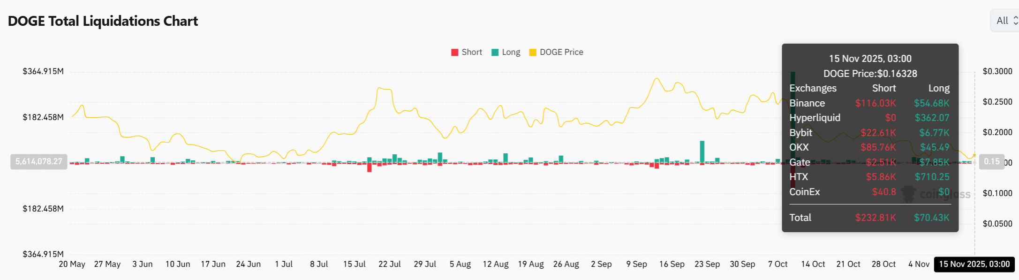Click the down chevron on the All selector
The image size is (1019, 280).
(1016, 23)
